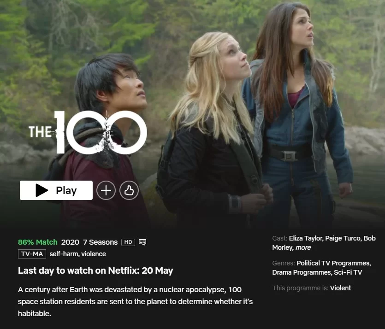
Task: Browse Political TV Programmes genre
Action: click(x=333, y=263)
